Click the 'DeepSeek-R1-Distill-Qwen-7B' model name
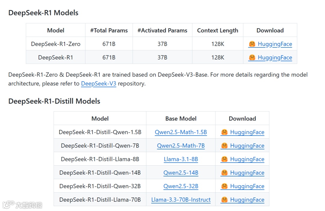This screenshot has height=211, width=325. pyautogui.click(x=100, y=145)
